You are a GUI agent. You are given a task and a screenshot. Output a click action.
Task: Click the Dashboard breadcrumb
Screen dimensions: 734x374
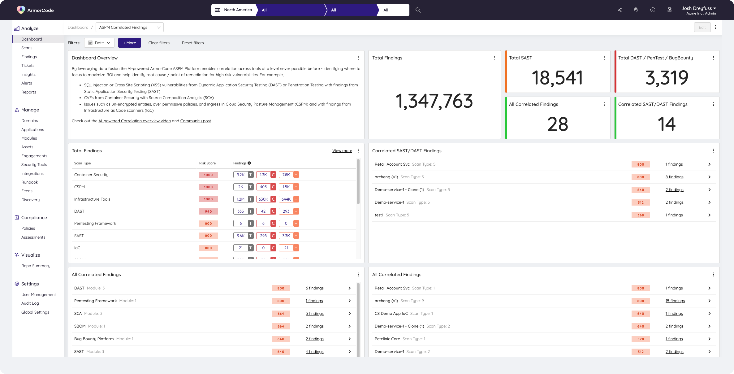tap(78, 27)
